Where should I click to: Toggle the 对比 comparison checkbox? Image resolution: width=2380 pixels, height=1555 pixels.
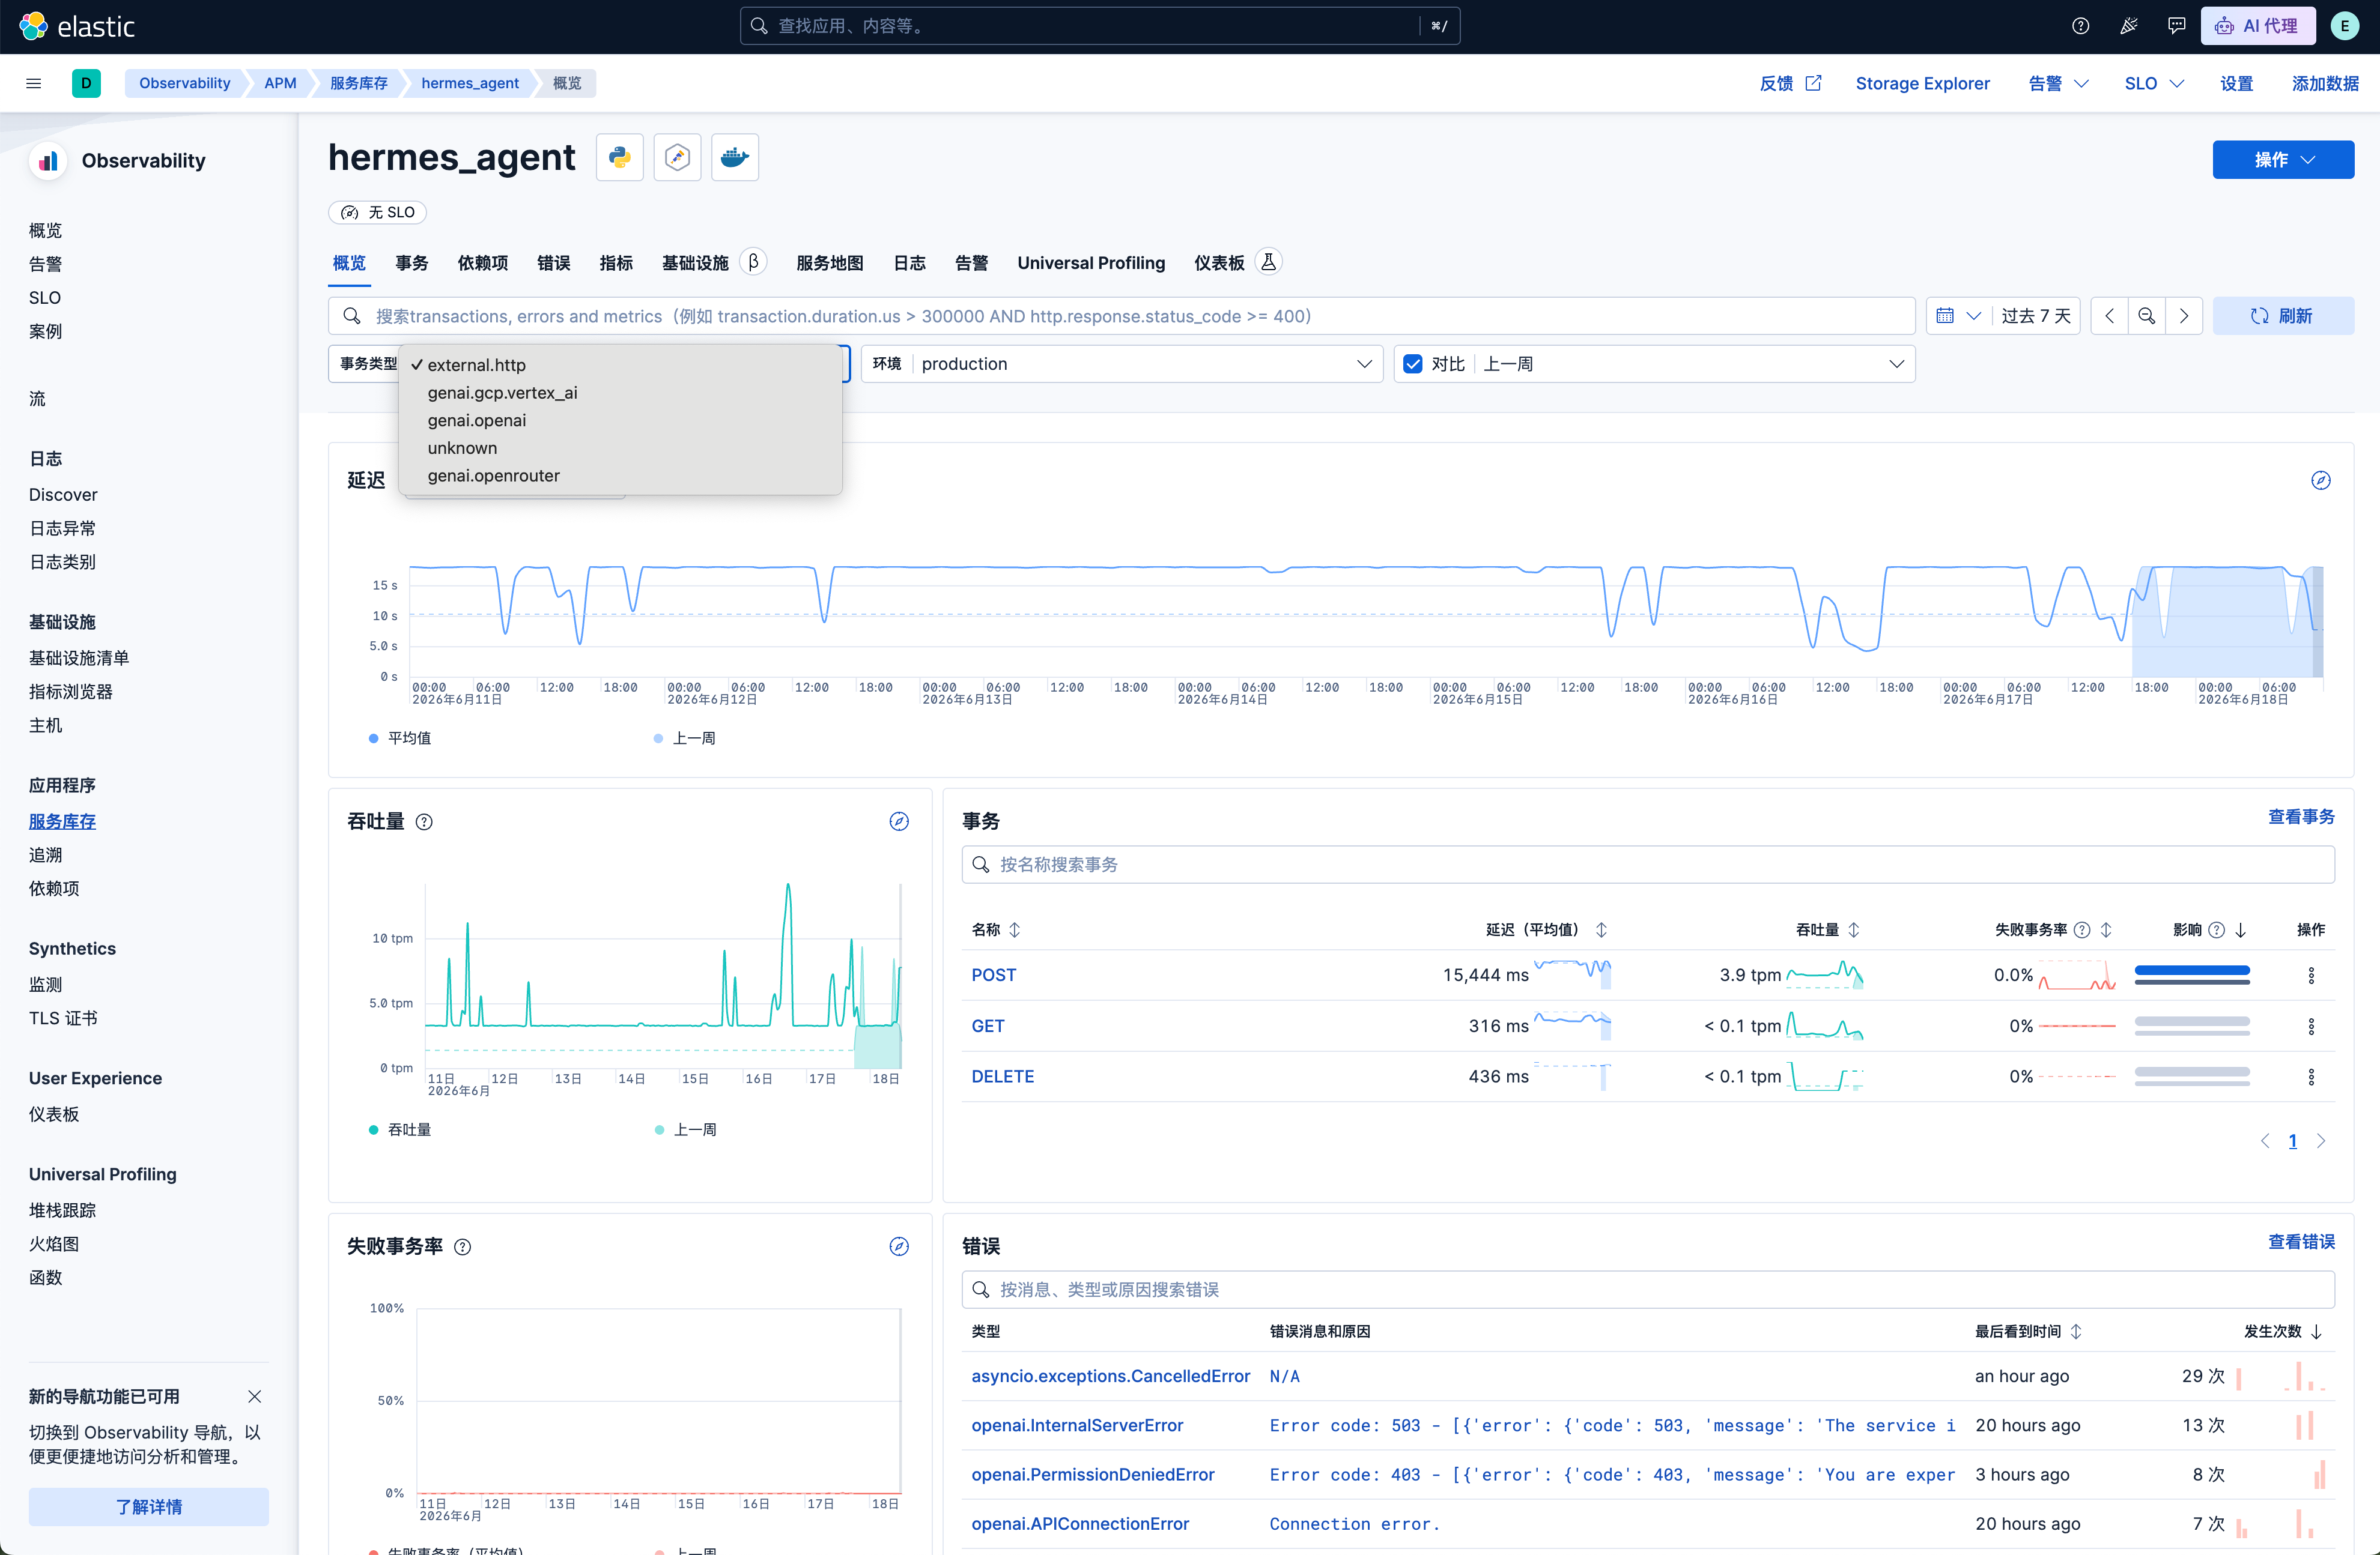[x=1413, y=364]
